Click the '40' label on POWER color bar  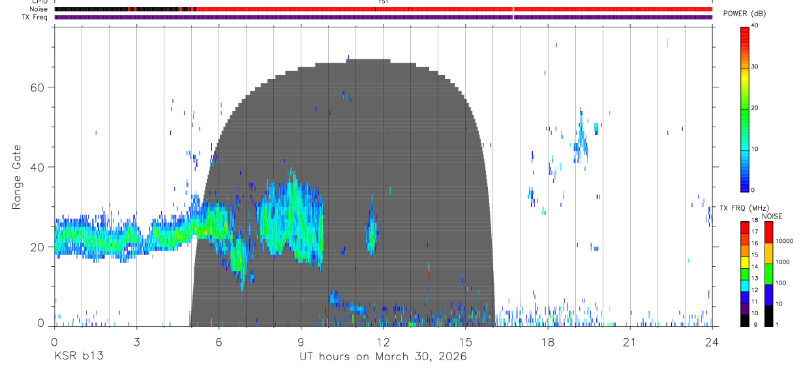click(x=755, y=26)
